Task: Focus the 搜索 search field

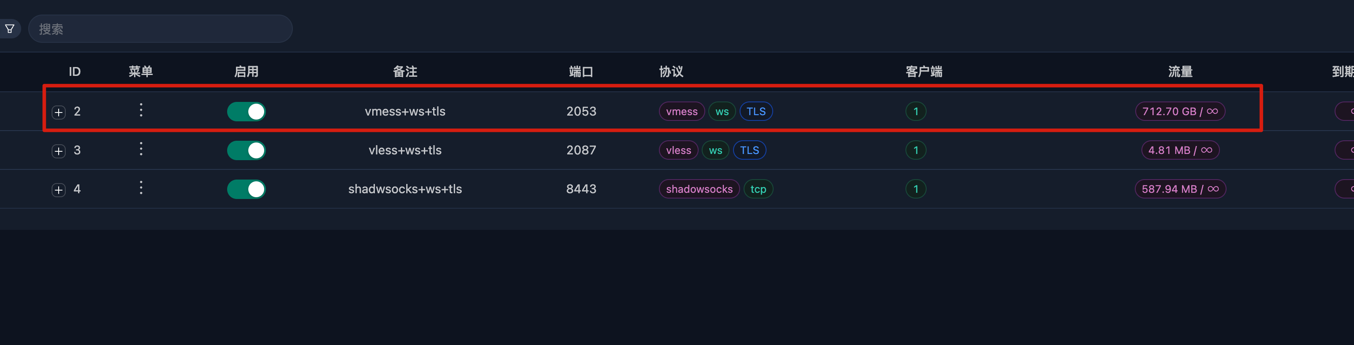Action: click(160, 29)
